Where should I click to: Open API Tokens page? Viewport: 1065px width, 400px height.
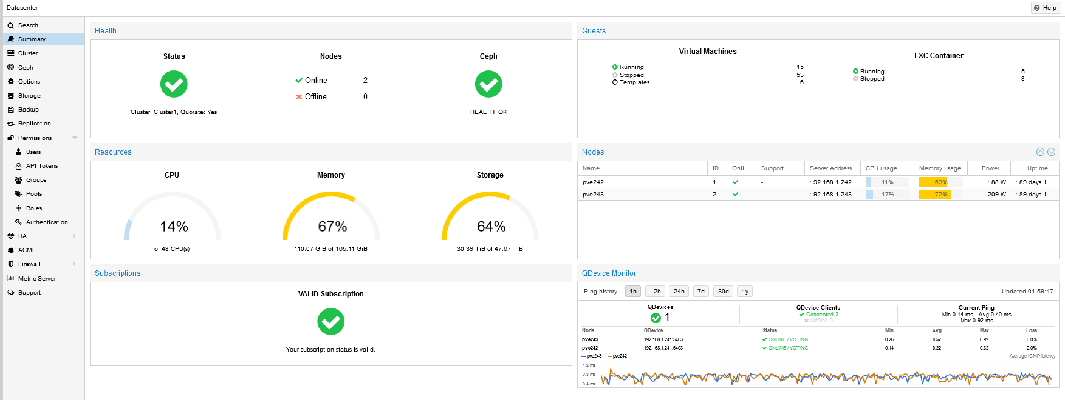(x=43, y=165)
